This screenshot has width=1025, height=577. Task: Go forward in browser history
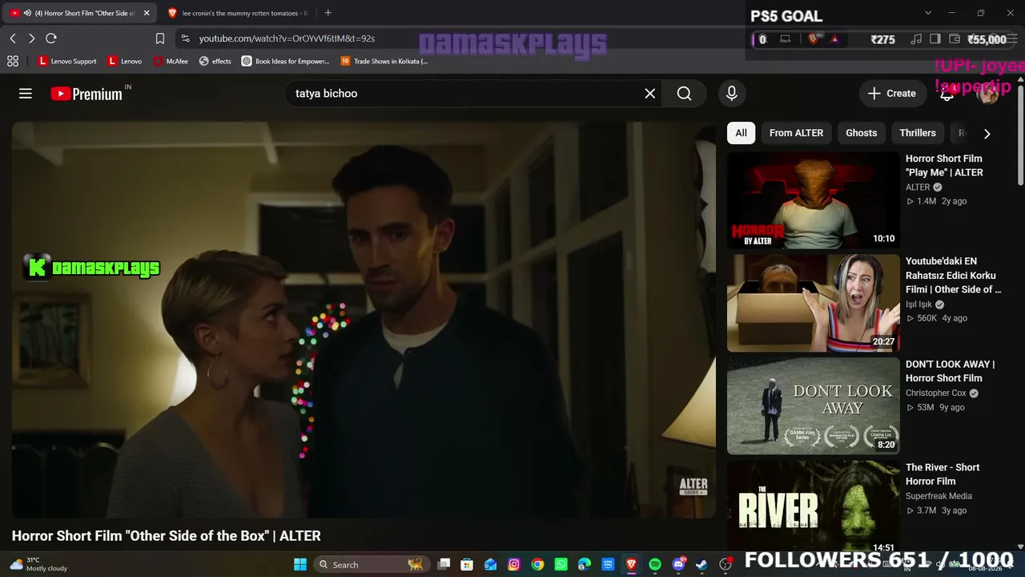pos(31,38)
